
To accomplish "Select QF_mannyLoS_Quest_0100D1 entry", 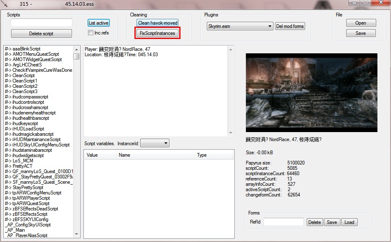I will pos(39,171).
